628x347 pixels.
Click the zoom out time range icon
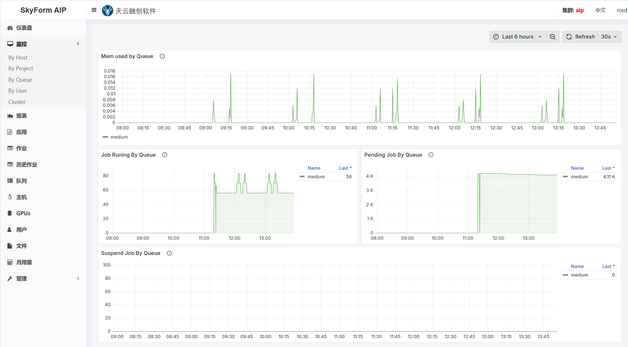click(552, 37)
